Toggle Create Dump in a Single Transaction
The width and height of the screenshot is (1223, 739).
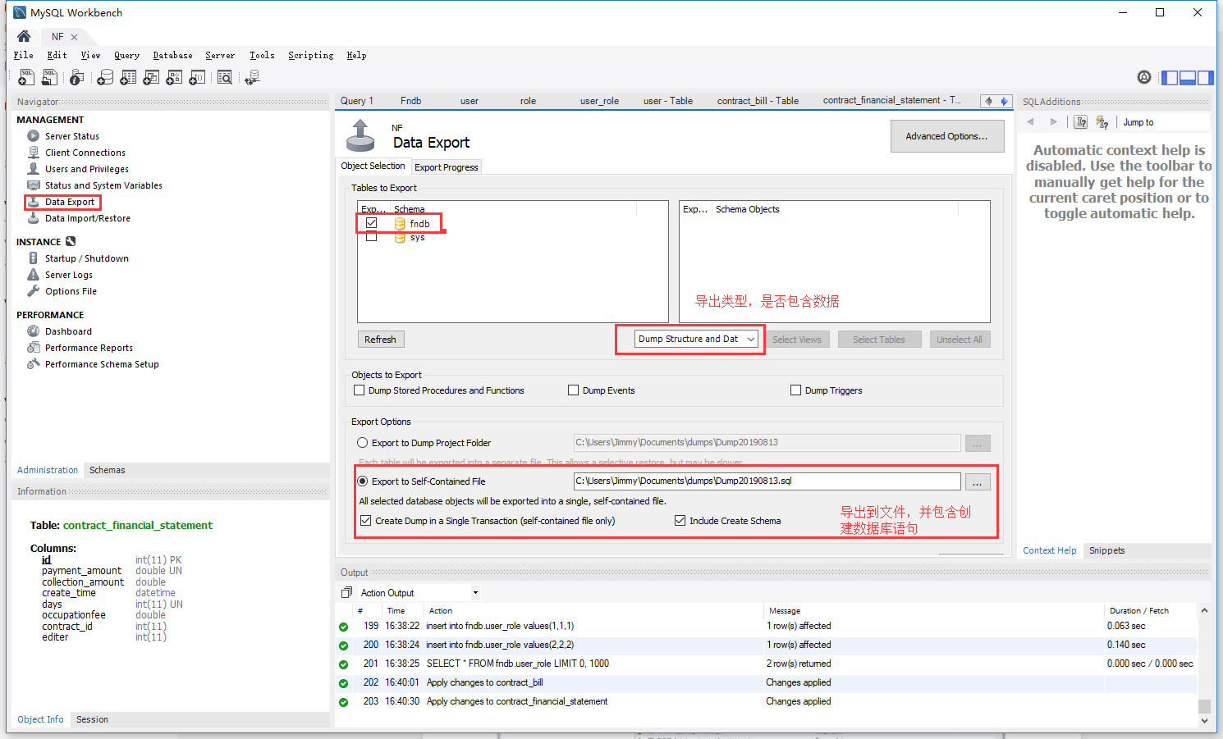365,521
